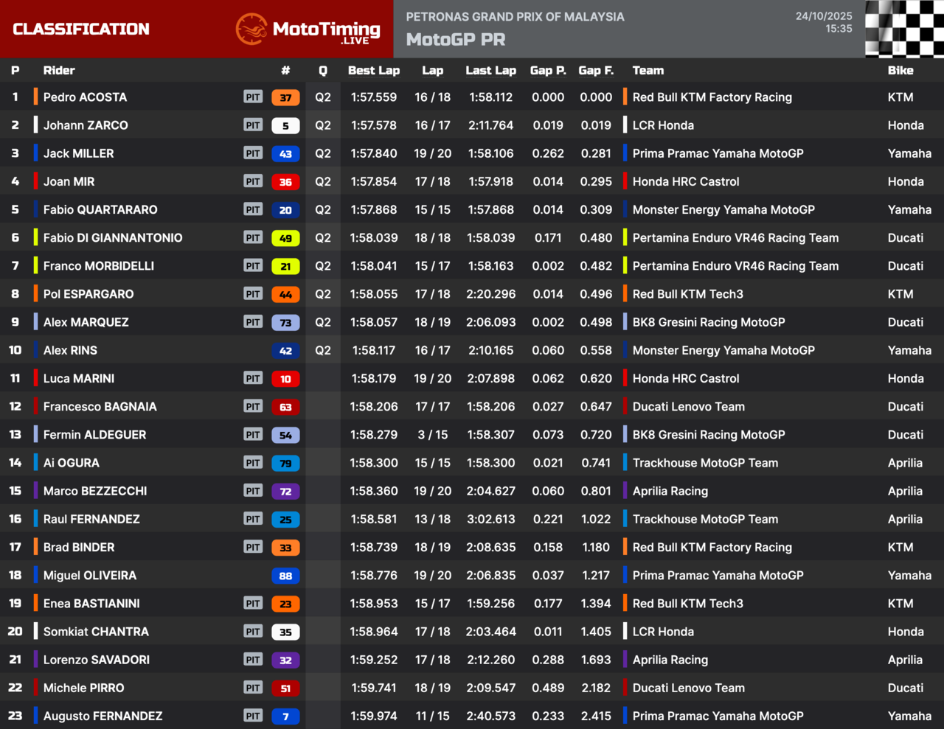Click the checkered flag icon
944x729 pixels.
(x=904, y=29)
